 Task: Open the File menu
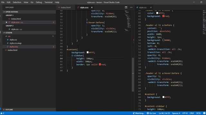coord(3,2)
